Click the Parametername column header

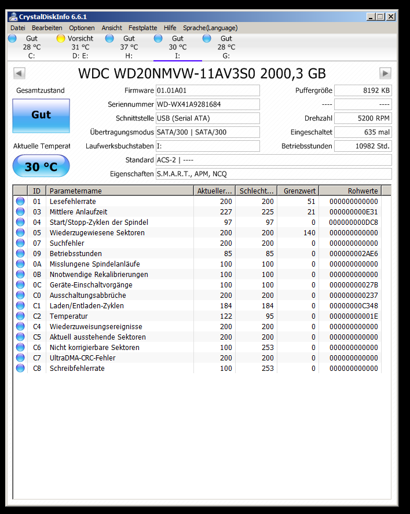[120, 191]
